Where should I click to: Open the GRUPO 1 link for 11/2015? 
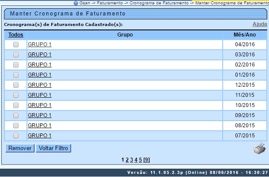[x=40, y=95]
